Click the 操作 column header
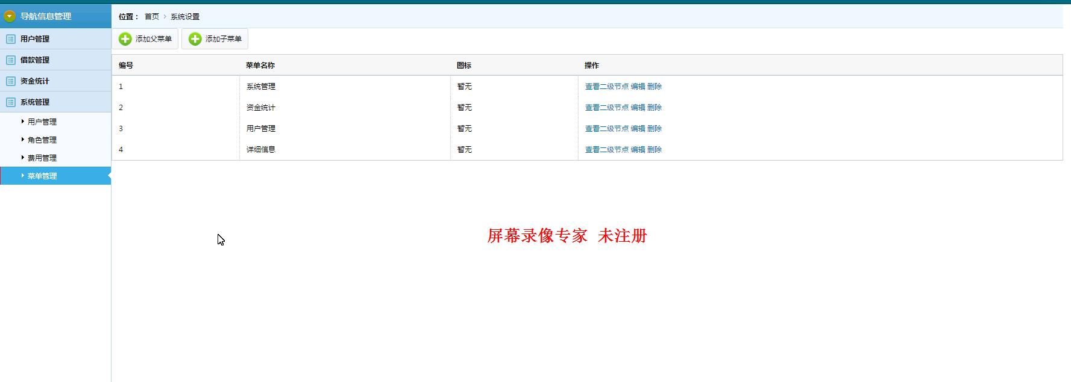1071x382 pixels. point(592,66)
